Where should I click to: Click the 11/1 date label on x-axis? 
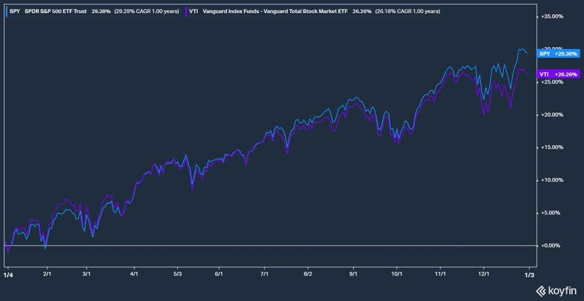441,274
